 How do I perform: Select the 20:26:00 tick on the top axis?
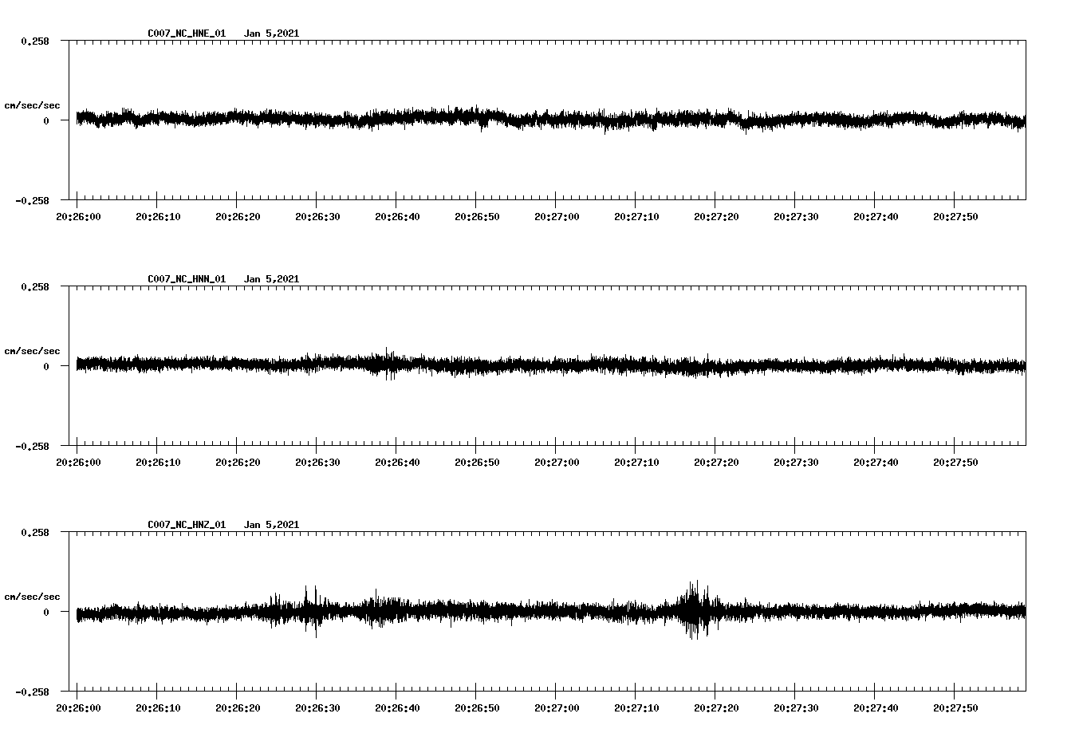(78, 215)
